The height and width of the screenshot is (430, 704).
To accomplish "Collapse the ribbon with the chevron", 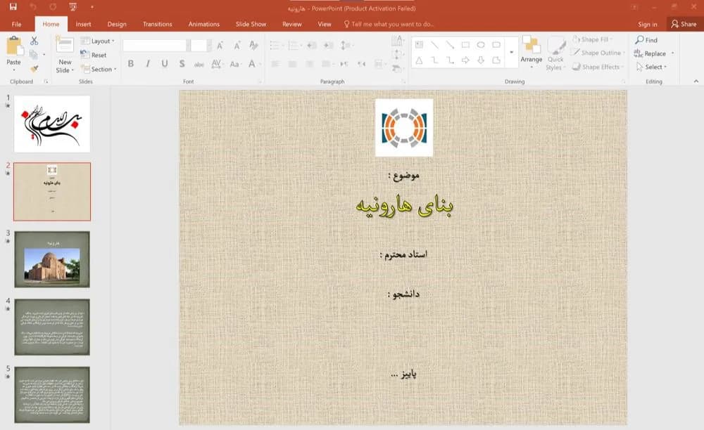I will [x=696, y=81].
